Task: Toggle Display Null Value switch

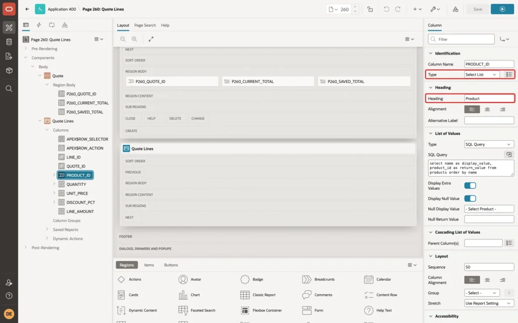Action: click(x=470, y=198)
